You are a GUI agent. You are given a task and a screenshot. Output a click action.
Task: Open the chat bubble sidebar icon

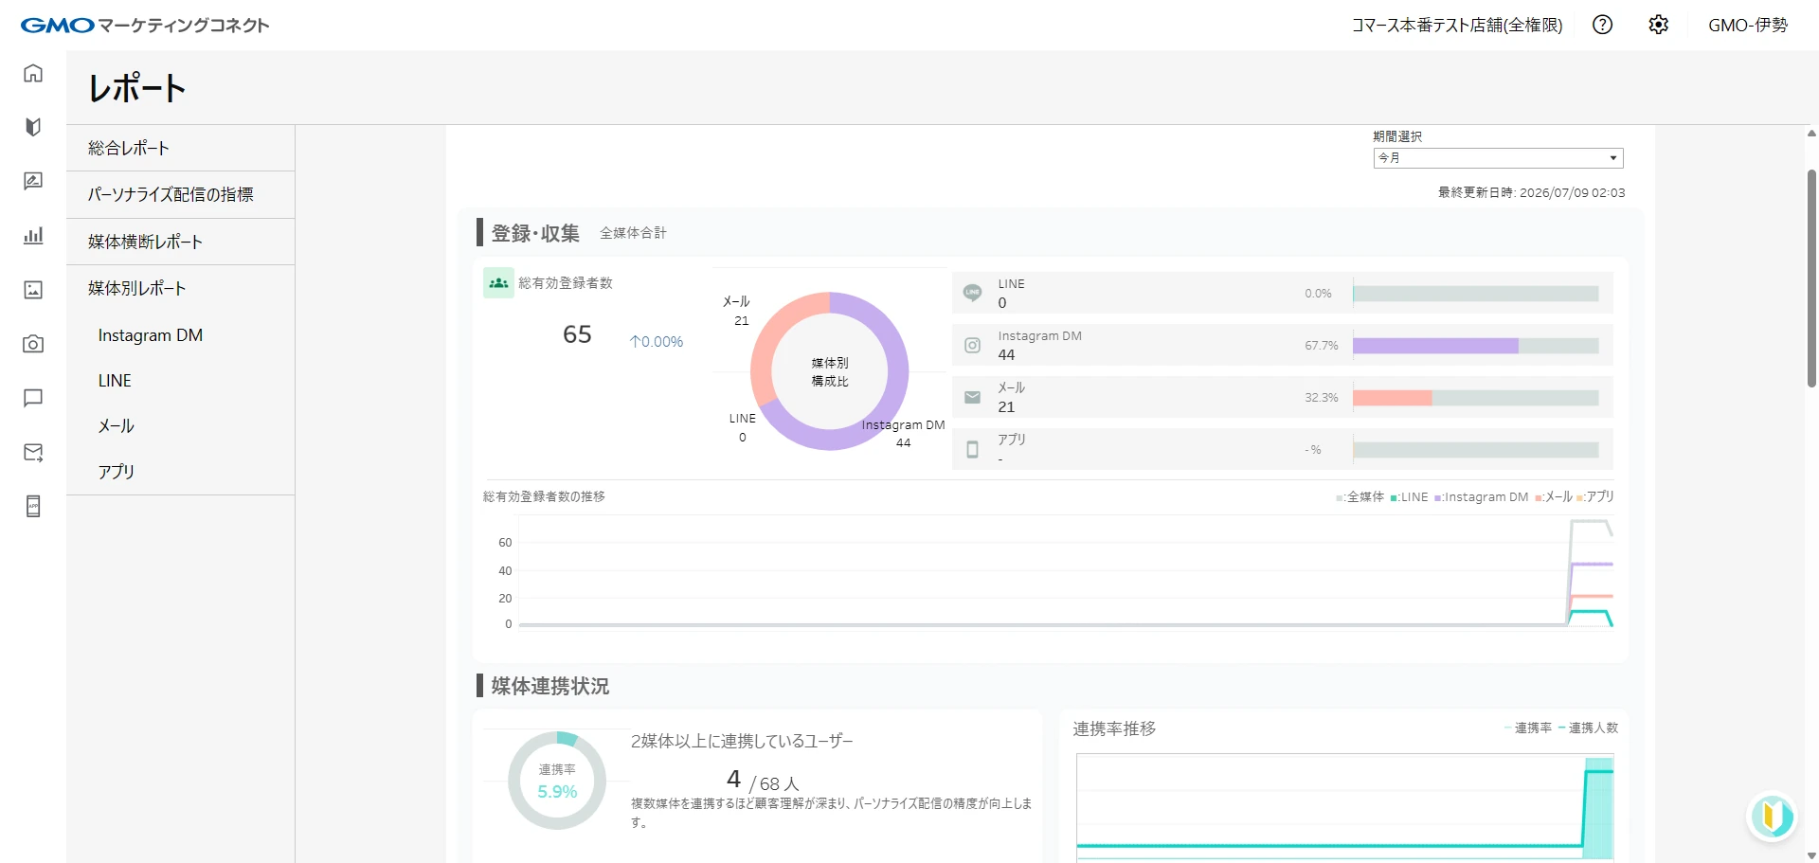click(x=33, y=398)
